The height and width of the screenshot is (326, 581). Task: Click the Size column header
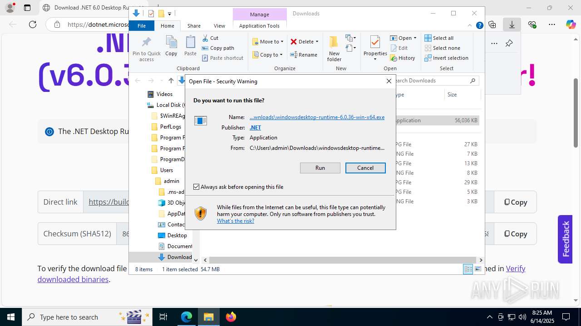coord(462,95)
